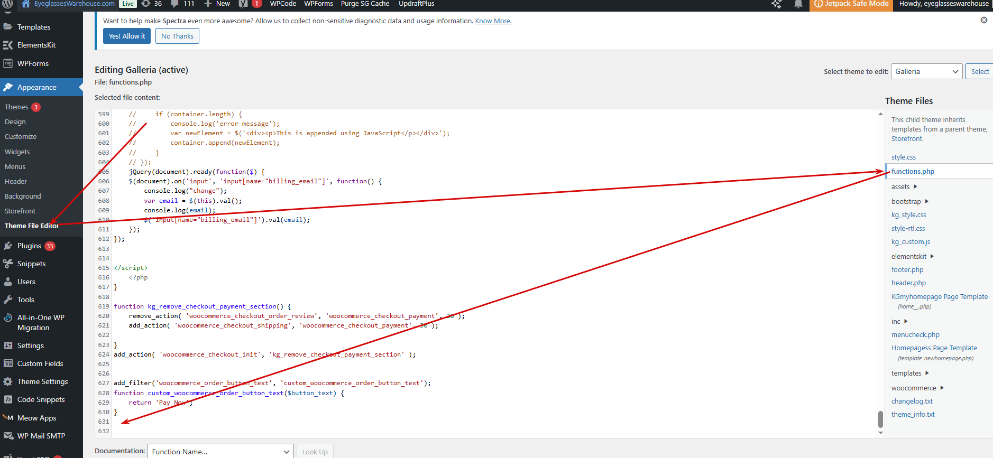Screen dimensions: 993x458
Task: Open the notification bell icon
Action: [x=798, y=4]
